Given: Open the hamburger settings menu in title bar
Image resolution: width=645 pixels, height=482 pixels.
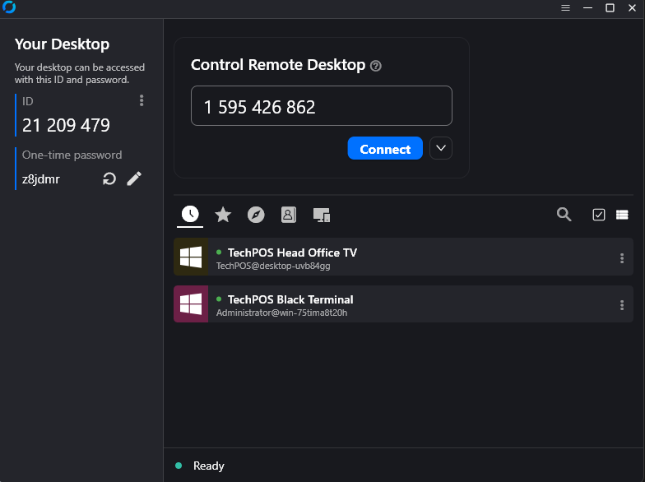Looking at the screenshot, I should 565,7.
